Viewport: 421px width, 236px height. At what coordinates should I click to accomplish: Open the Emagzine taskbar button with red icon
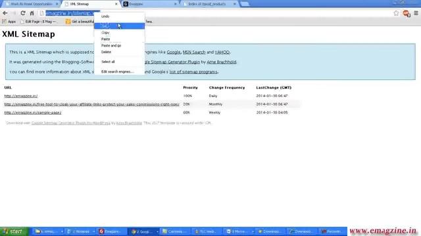[112, 231]
